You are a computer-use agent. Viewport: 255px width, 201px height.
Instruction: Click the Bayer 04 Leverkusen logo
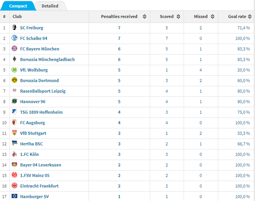pos(14,164)
